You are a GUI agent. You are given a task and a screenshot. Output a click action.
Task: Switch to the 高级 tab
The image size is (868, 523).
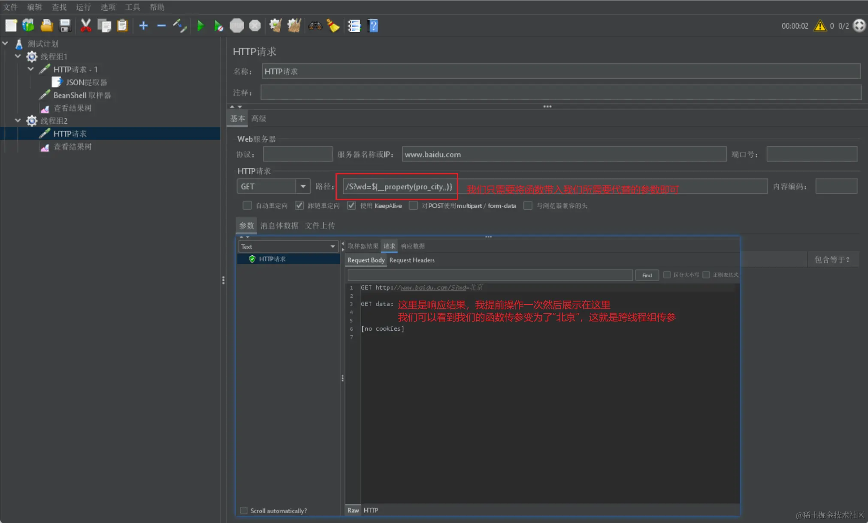[x=259, y=118]
